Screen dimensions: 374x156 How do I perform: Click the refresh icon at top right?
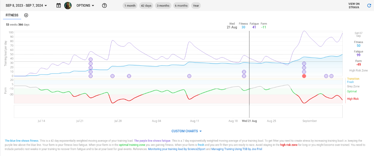click(369, 6)
